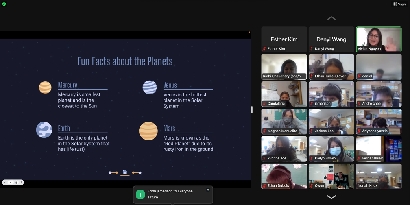
Task: Click the slide number 6 field
Action: [x=11, y=182]
